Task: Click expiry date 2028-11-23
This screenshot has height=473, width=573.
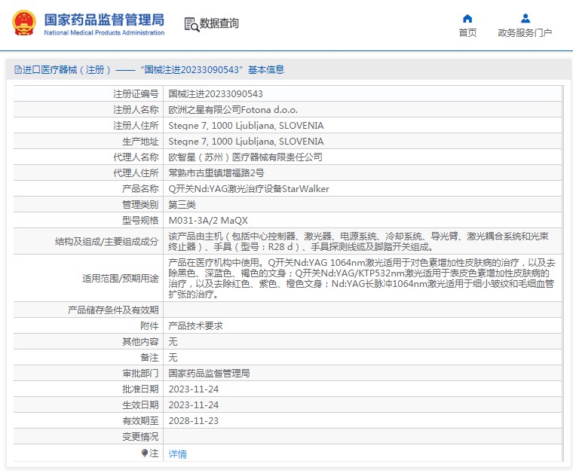Action: tap(193, 421)
